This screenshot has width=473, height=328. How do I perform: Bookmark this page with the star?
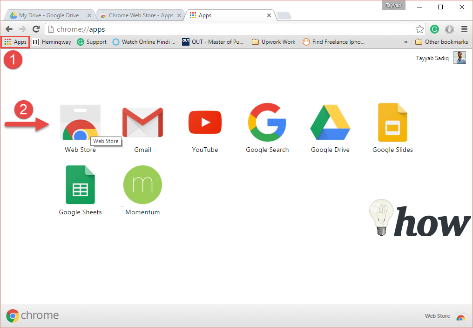[x=419, y=29]
